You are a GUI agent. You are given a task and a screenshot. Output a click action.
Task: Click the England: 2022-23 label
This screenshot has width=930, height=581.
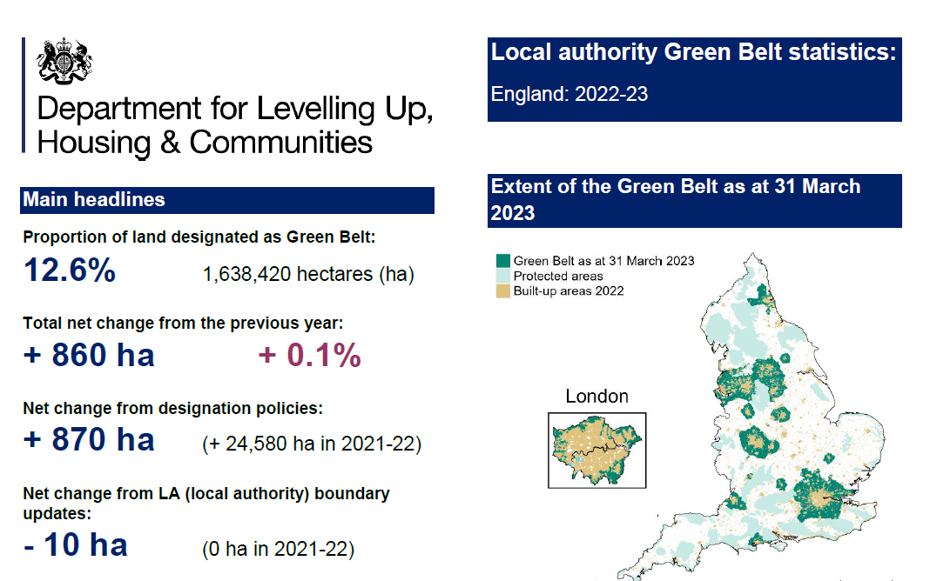(x=569, y=95)
